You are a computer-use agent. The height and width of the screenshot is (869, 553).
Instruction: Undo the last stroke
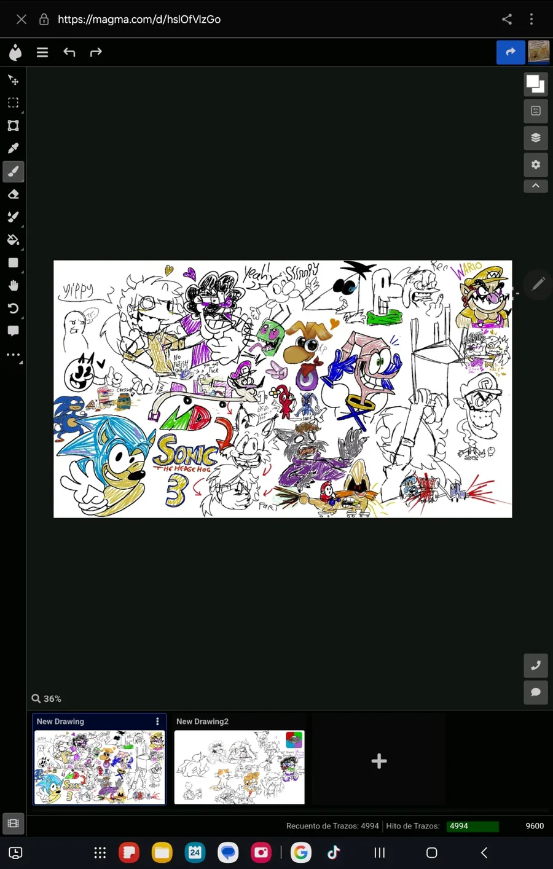(69, 53)
